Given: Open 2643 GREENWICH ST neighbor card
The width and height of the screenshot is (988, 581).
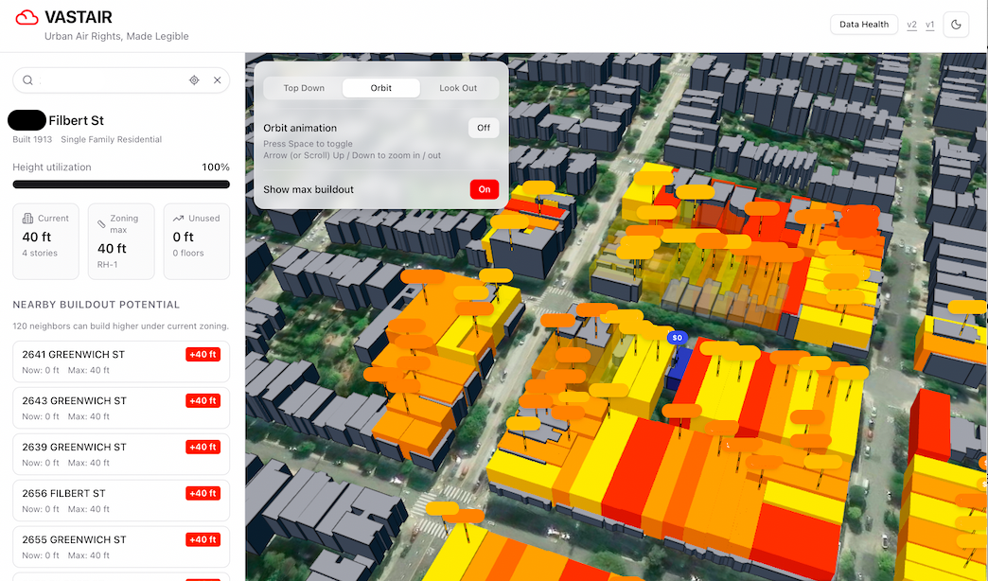Looking at the screenshot, I should 121,408.
